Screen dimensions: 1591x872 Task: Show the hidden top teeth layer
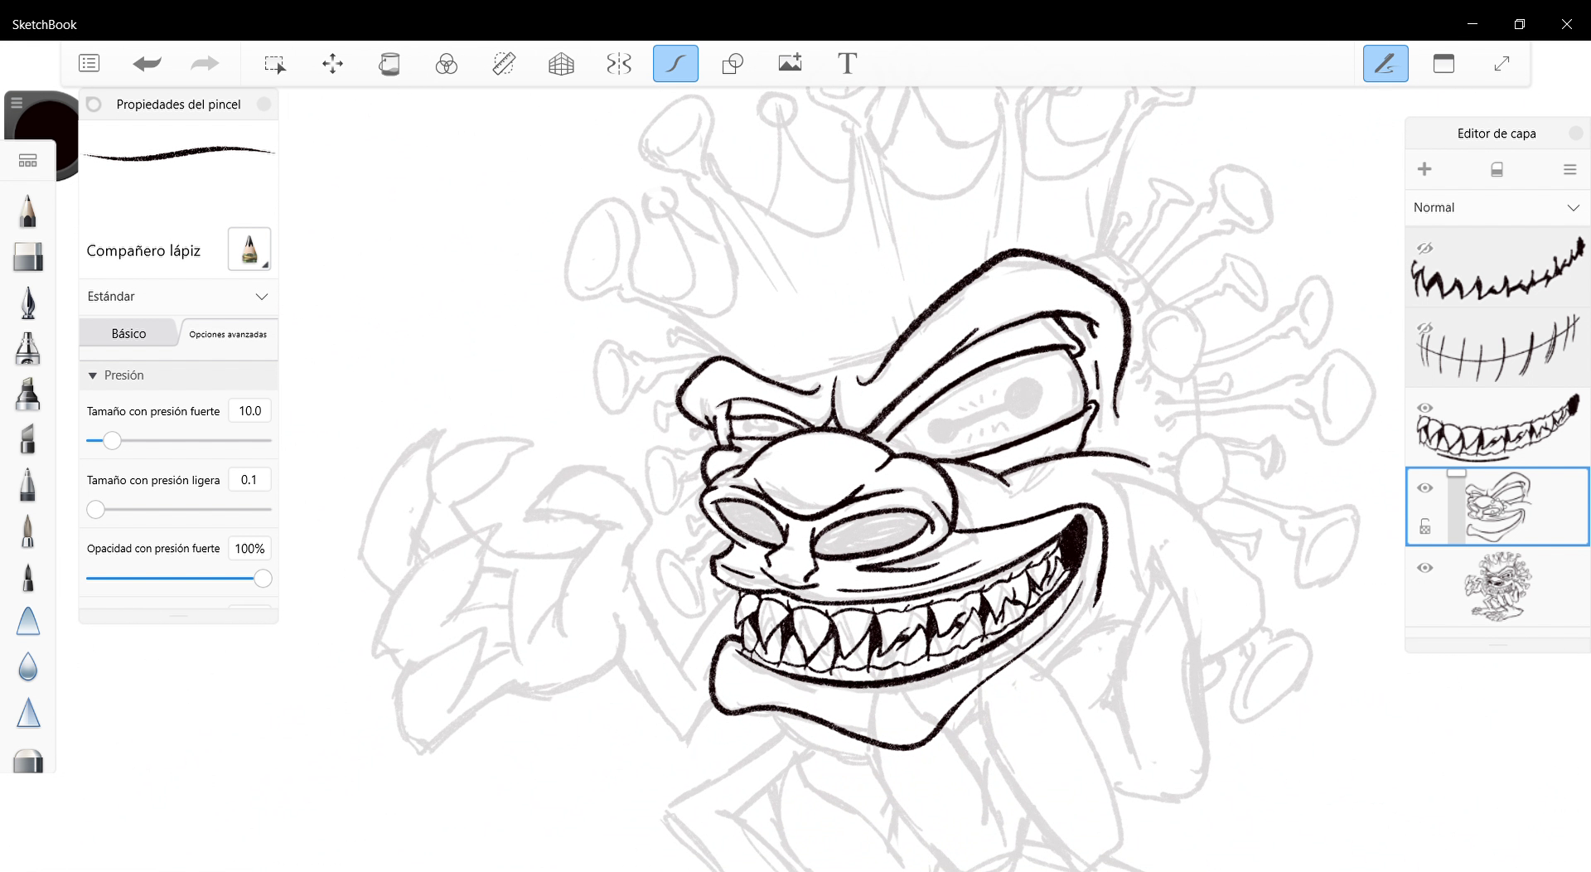1424,248
